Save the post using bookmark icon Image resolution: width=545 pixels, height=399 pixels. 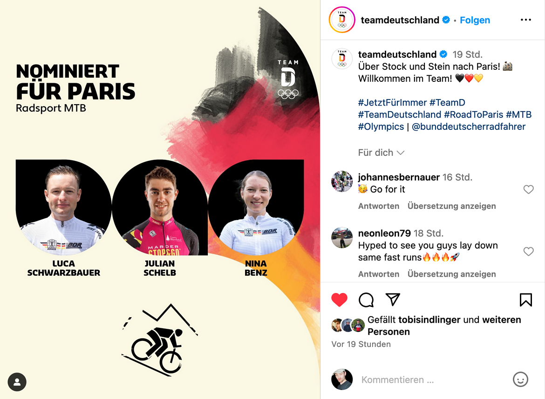[x=525, y=300]
